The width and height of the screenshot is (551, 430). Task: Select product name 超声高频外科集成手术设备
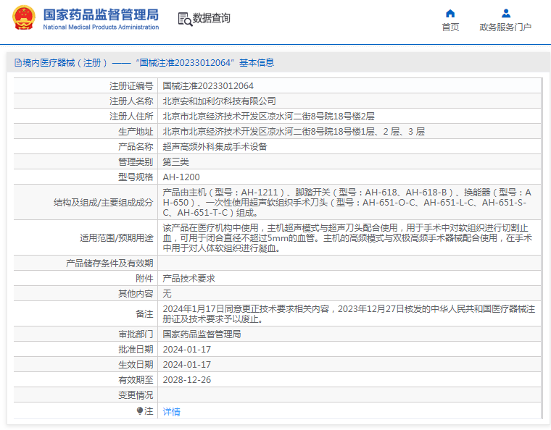pyautogui.click(x=215, y=147)
